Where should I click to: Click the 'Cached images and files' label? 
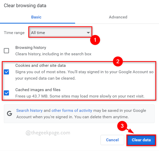point(38,90)
